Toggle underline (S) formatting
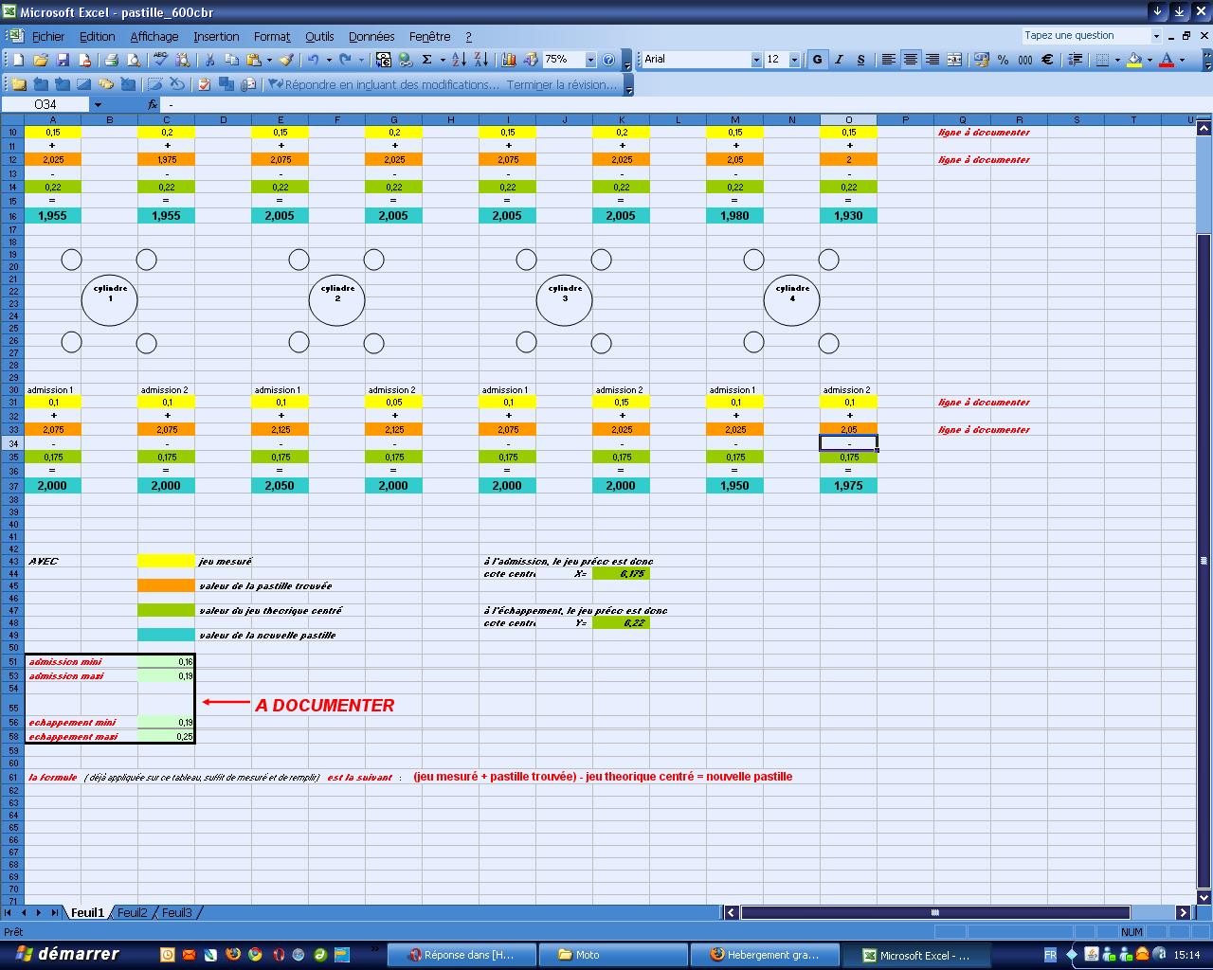The image size is (1213, 970). [x=860, y=60]
